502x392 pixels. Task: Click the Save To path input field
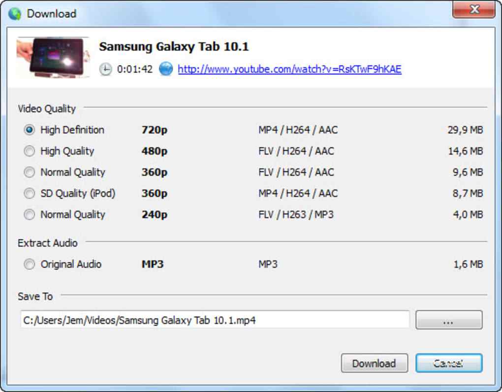(x=215, y=320)
